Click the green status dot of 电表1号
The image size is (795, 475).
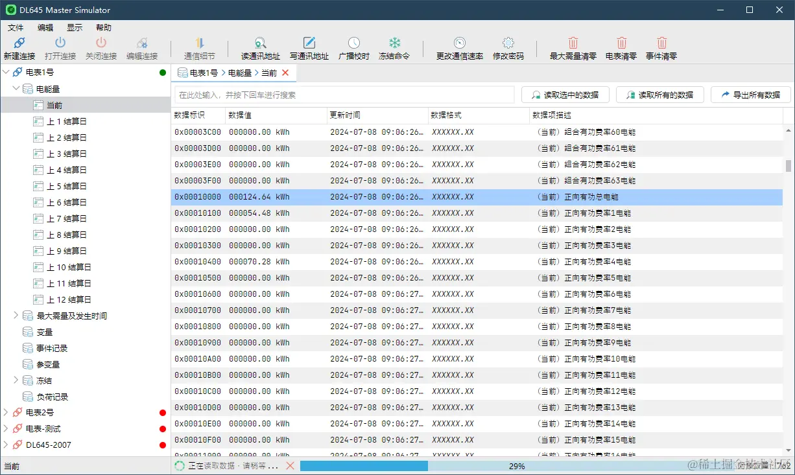(x=163, y=73)
